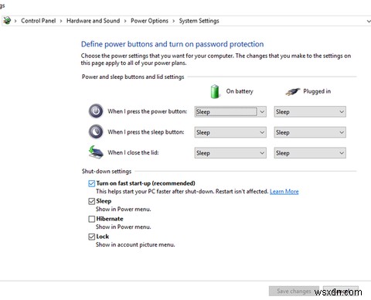Open sleep button Plugged in dropdown
This screenshot has width=371, height=300.
click(x=310, y=132)
